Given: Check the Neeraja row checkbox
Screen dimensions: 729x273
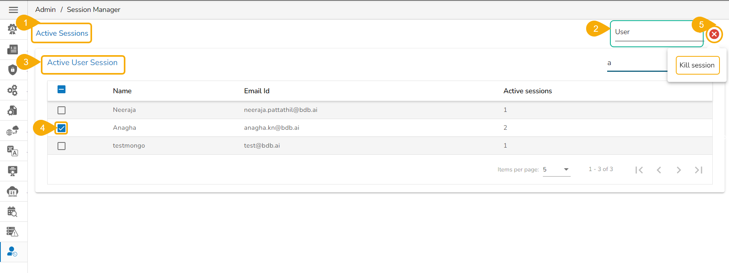Looking at the screenshot, I should [62, 110].
